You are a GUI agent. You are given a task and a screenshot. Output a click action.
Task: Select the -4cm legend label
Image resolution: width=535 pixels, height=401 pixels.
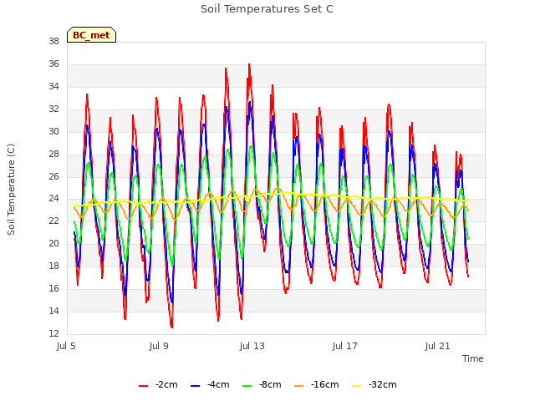point(218,384)
